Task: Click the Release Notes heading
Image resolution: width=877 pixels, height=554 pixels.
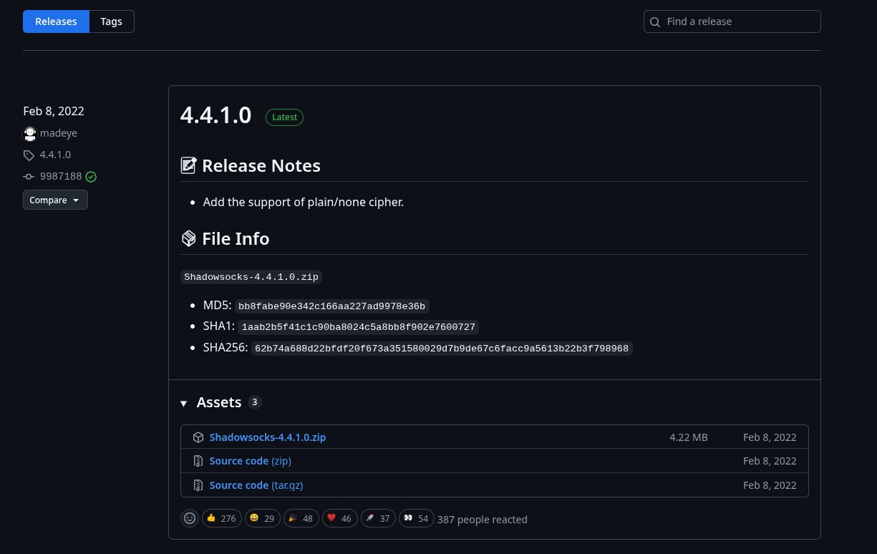Action: 261,165
